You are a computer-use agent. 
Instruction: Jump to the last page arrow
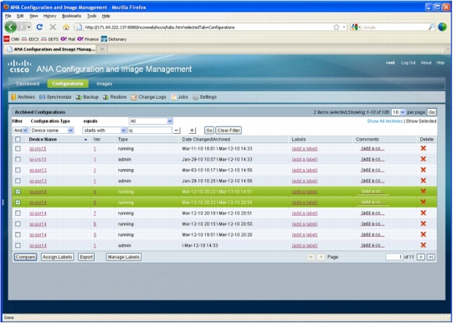430,257
